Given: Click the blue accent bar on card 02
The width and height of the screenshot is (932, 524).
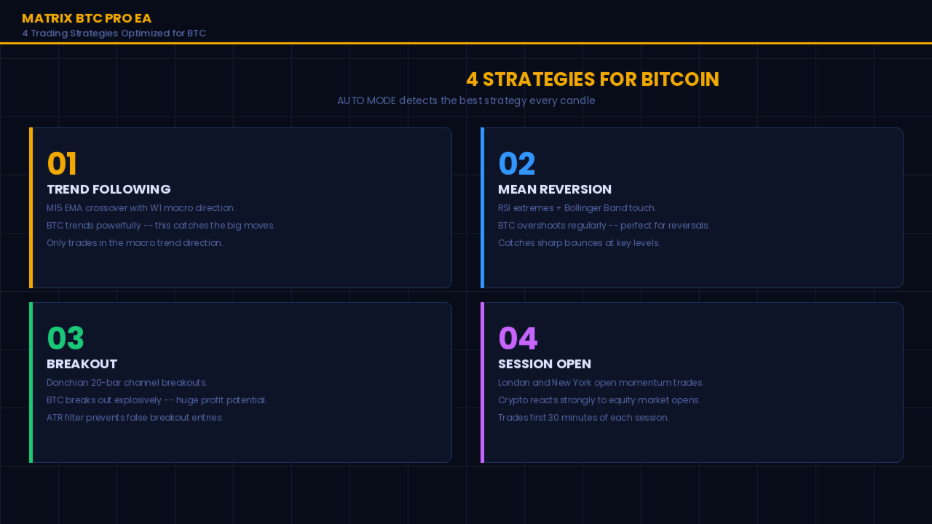Looking at the screenshot, I should (x=482, y=207).
